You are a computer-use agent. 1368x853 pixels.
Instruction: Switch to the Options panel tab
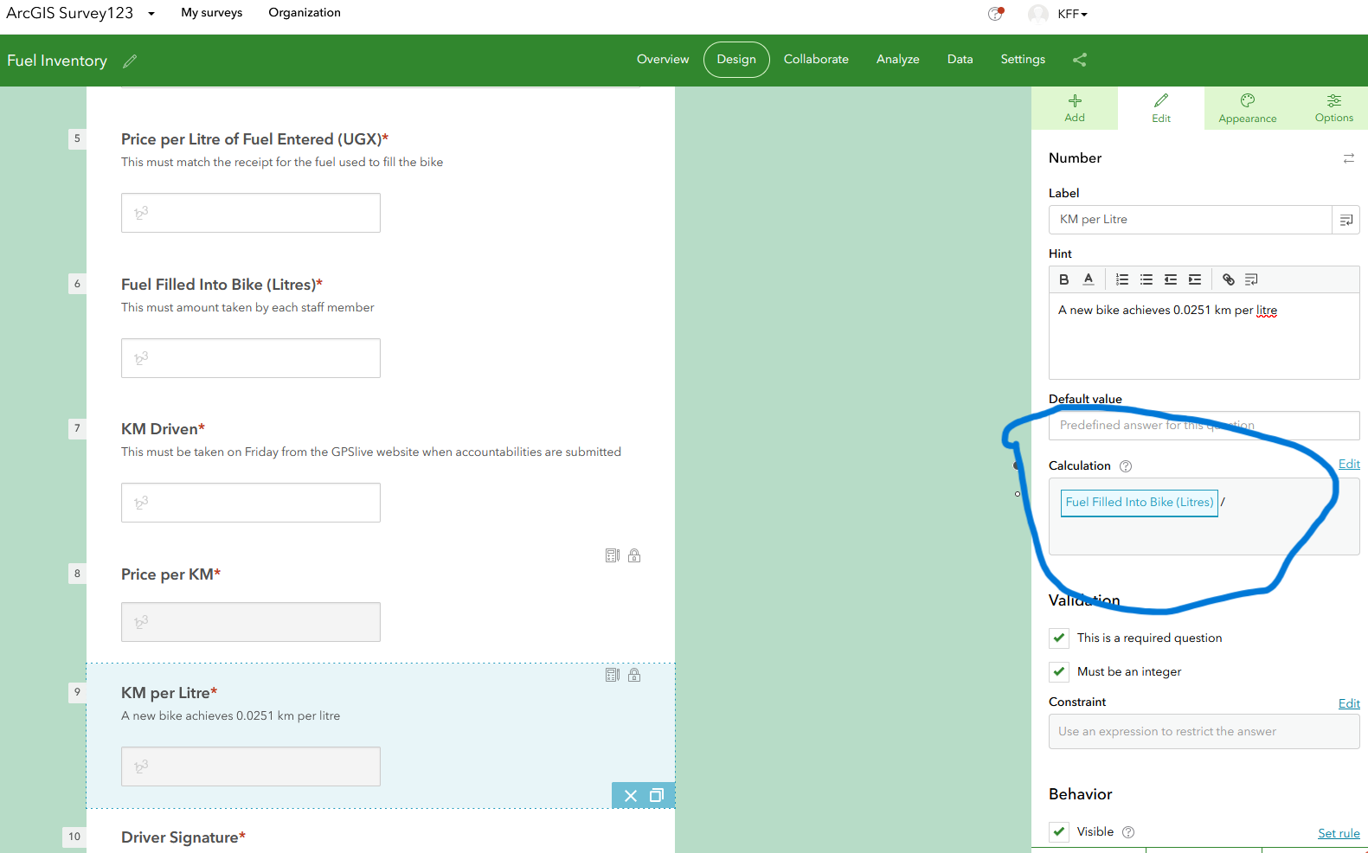[x=1333, y=108]
